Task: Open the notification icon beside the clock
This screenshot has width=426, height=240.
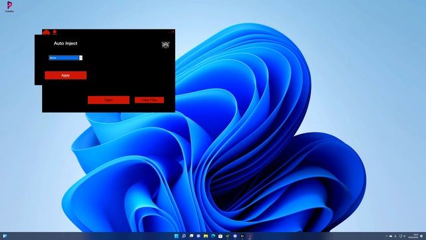Action: tap(421, 236)
